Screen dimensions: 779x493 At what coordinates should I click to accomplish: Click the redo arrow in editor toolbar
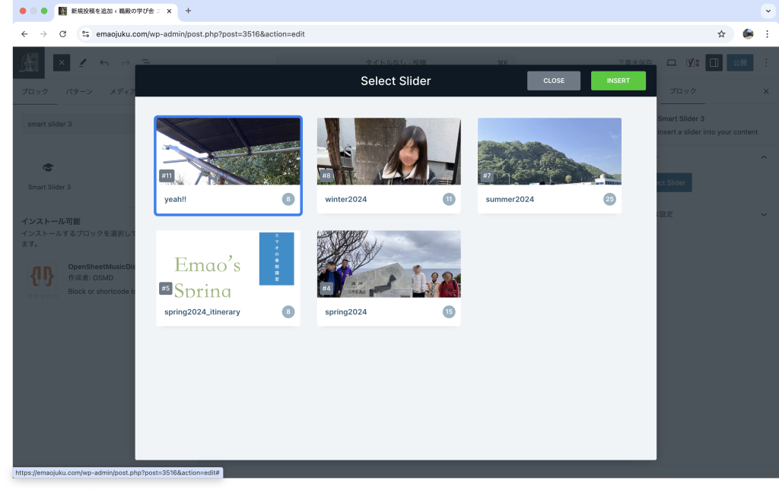coord(126,62)
